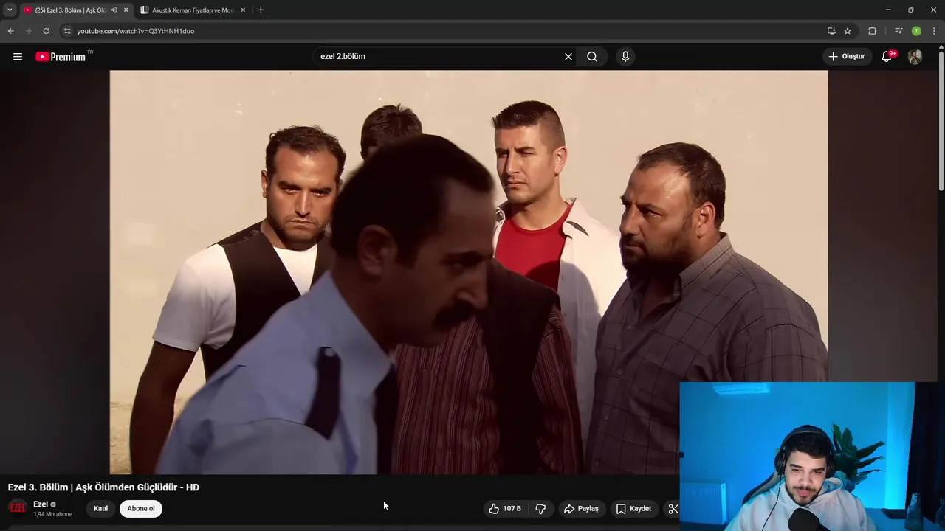The width and height of the screenshot is (945, 531).
Task: Open YouTube account avatar menu
Action: 915,56
